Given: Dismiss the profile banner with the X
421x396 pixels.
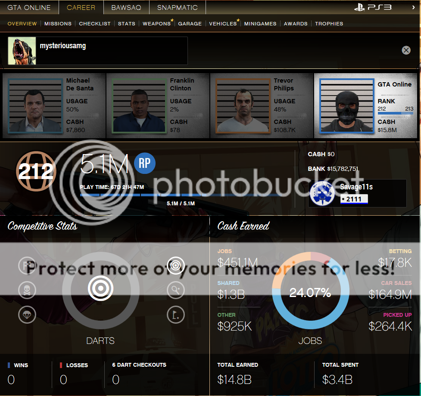Looking at the screenshot, I should 406,50.
